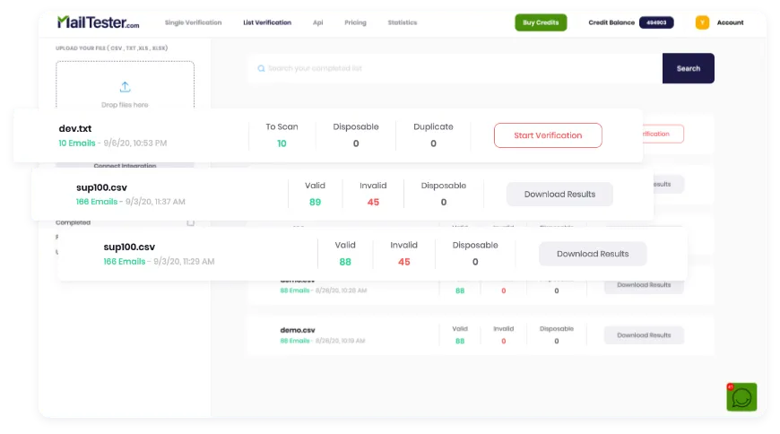
Task: Download Results for sup100.csv 11:29 AM
Action: click(593, 254)
